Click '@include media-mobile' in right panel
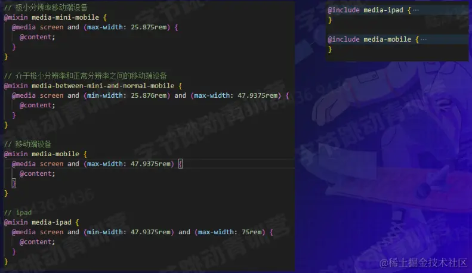 pos(369,39)
